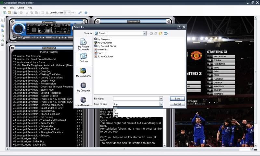Viewport: 260px width, 156px height.
Task: Click the editor vertical scrollbar down arrow
Action: tap(255, 145)
